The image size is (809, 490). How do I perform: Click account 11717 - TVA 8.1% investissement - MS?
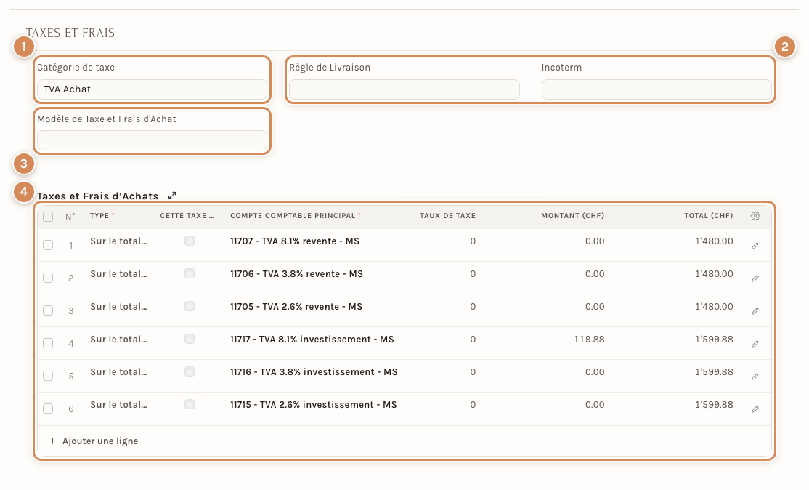pyautogui.click(x=312, y=340)
